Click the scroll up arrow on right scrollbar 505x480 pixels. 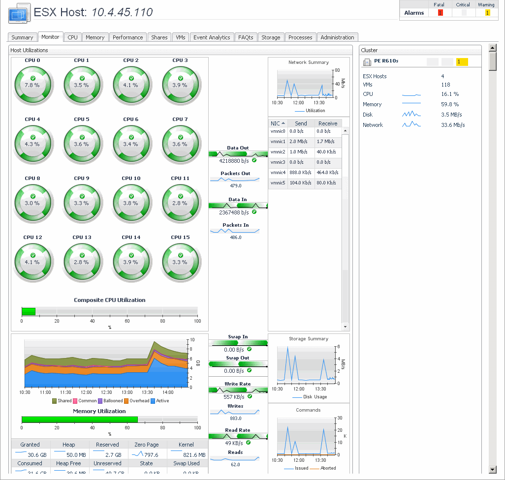[492, 48]
